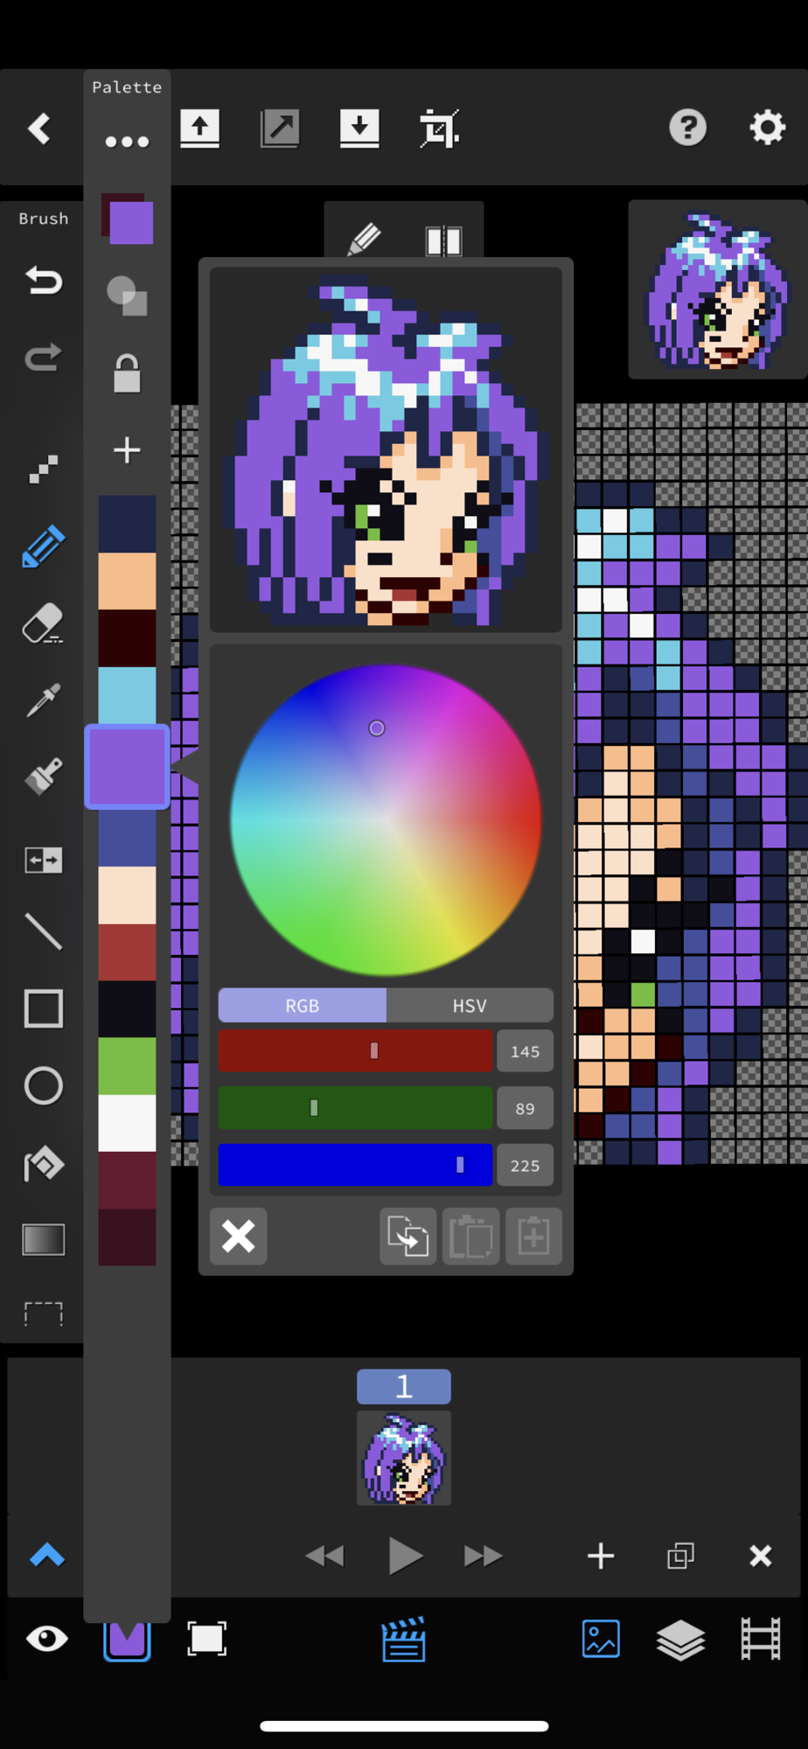
Task: Switch to the HSV tab
Action: click(470, 1006)
